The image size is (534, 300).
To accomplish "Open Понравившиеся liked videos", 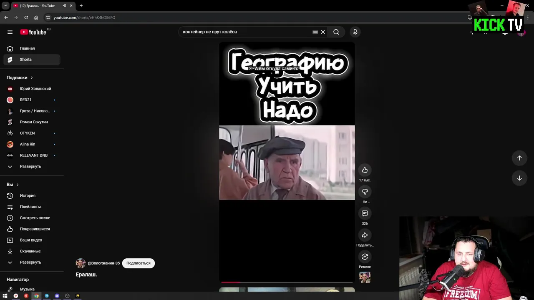I will [32, 229].
